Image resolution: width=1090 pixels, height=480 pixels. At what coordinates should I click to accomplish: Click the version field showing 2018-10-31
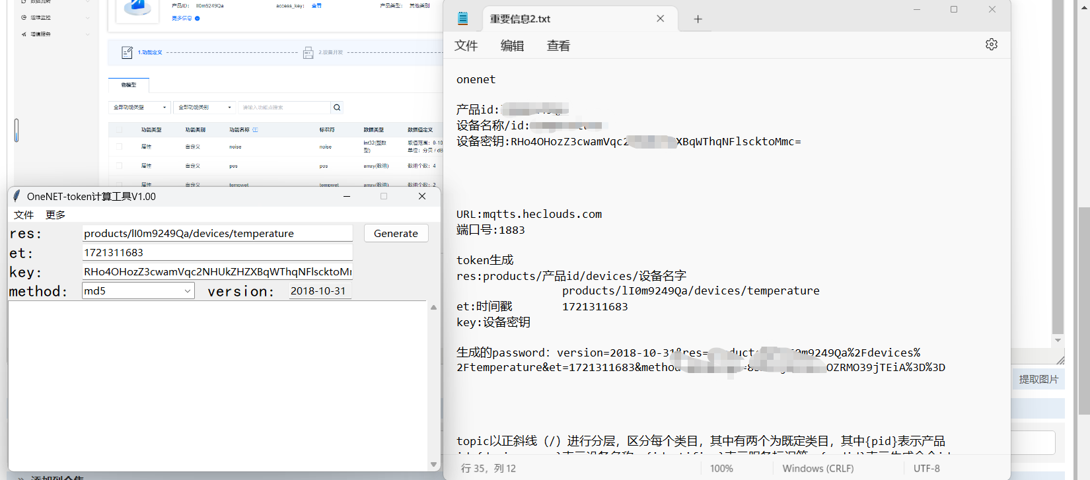click(x=320, y=291)
